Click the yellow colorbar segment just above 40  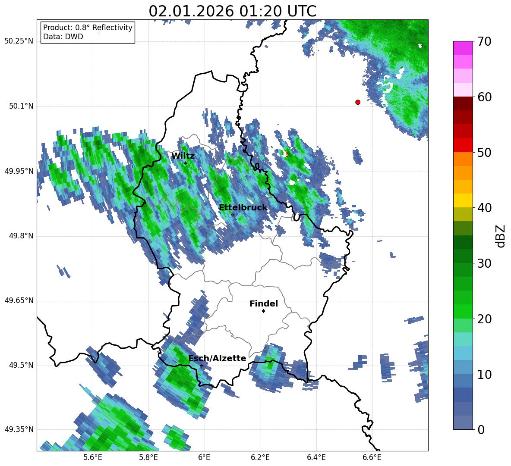click(463, 200)
